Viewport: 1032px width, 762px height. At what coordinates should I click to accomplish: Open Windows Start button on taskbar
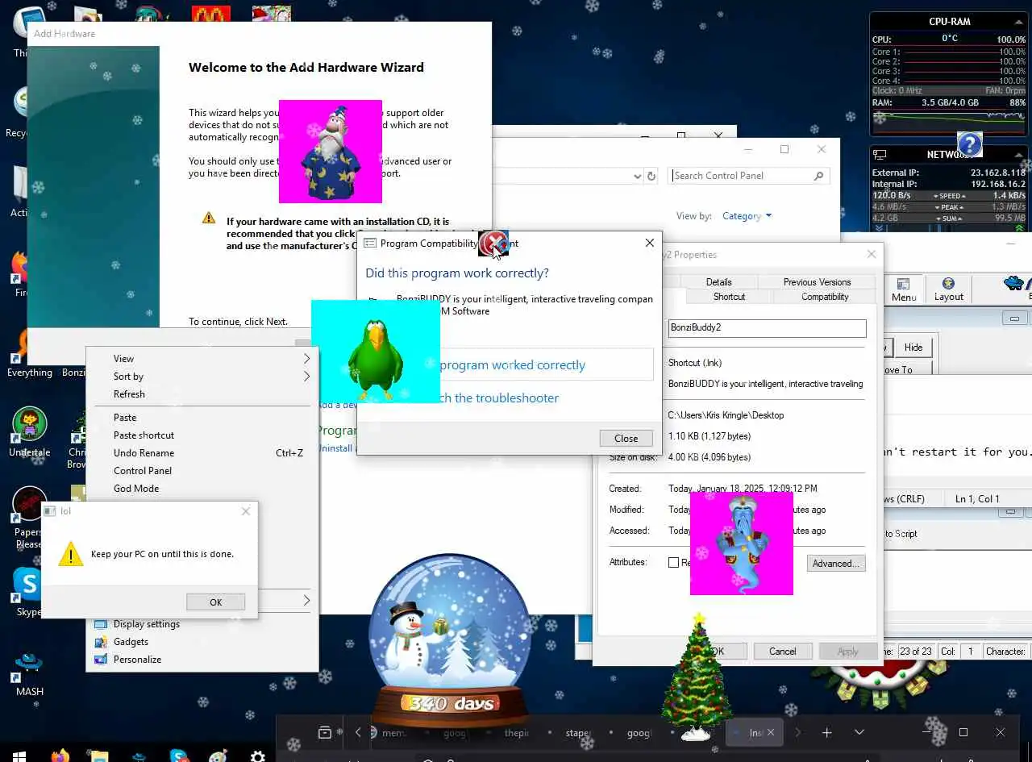[19, 756]
